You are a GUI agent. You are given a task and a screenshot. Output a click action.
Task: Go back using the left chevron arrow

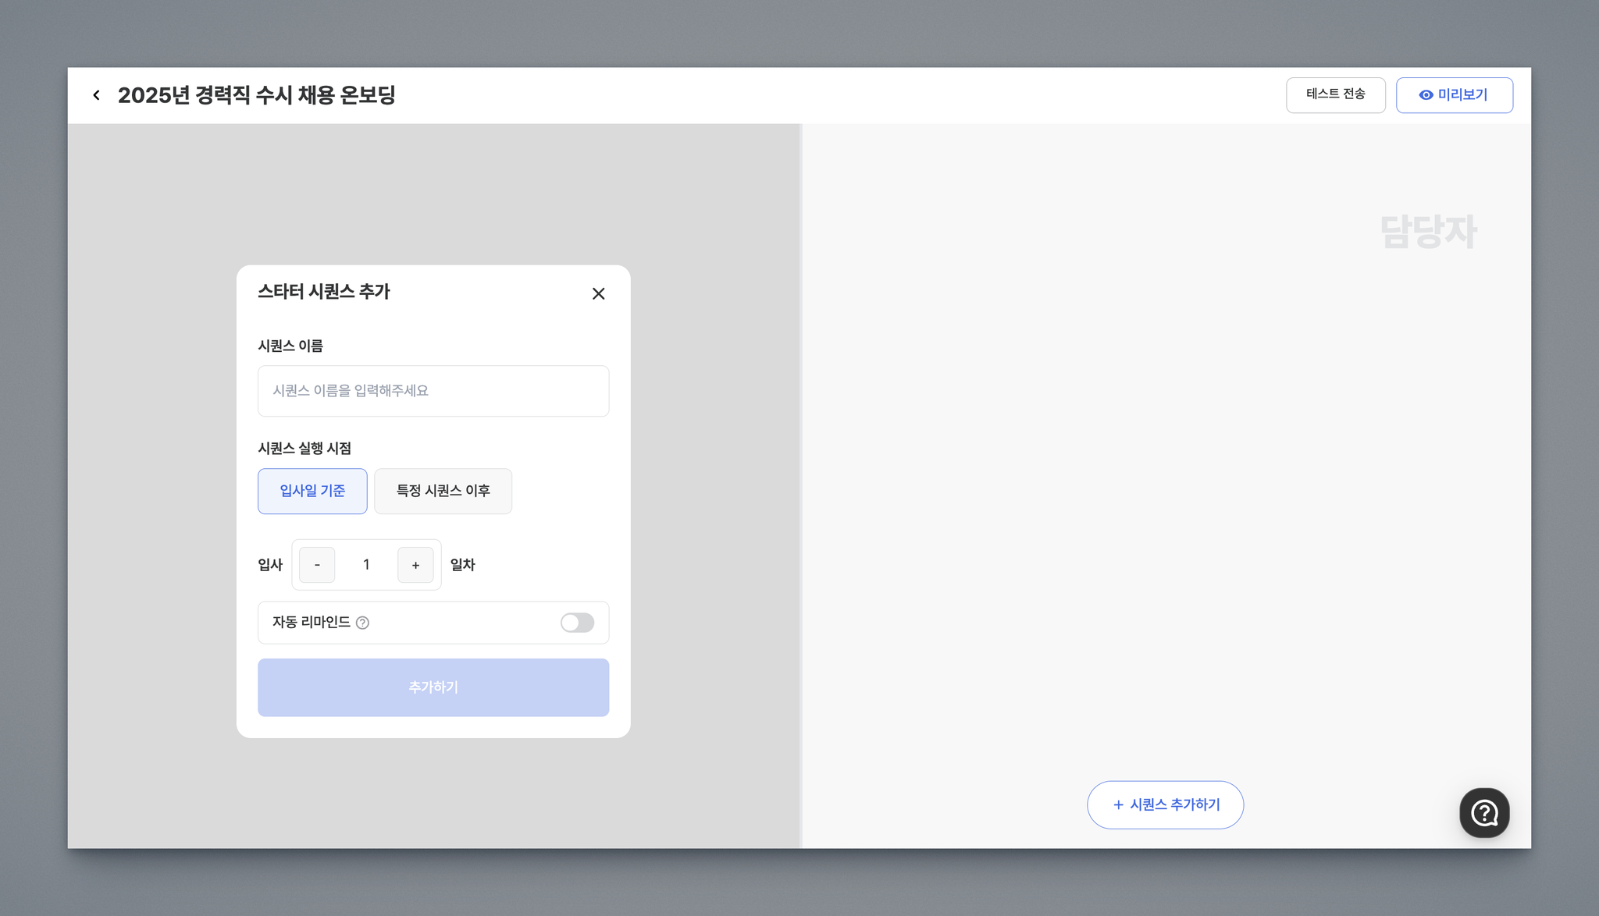point(96,95)
